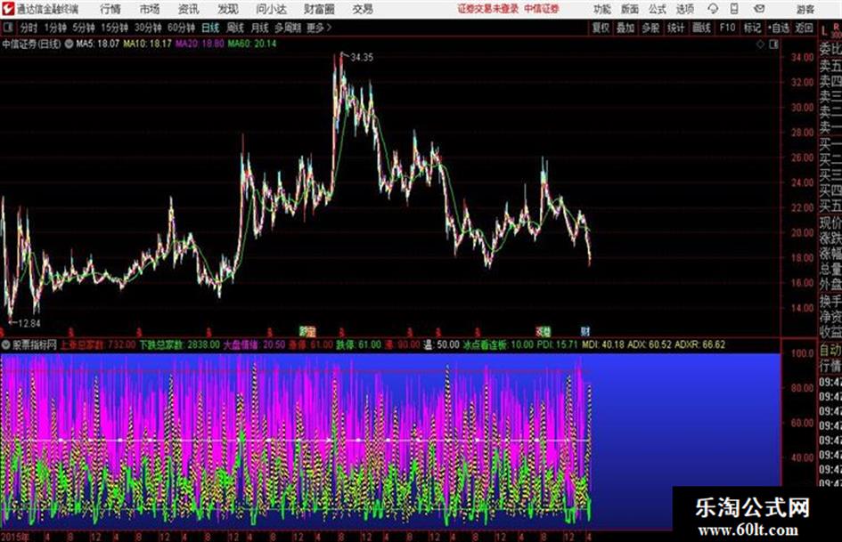Click the 通达信 red logo icon

click(x=7, y=9)
